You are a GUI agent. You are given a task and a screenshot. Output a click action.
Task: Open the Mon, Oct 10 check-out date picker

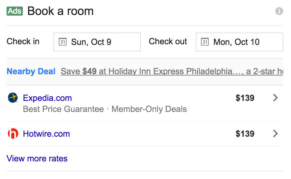(239, 42)
